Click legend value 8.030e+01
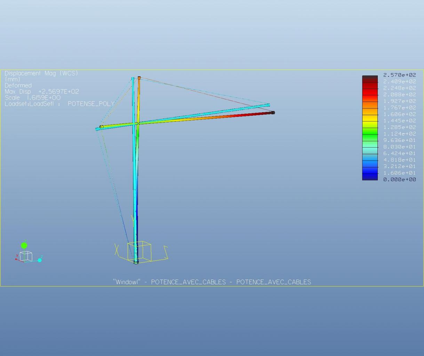Viewport: 424px width, 356px height. [x=399, y=147]
